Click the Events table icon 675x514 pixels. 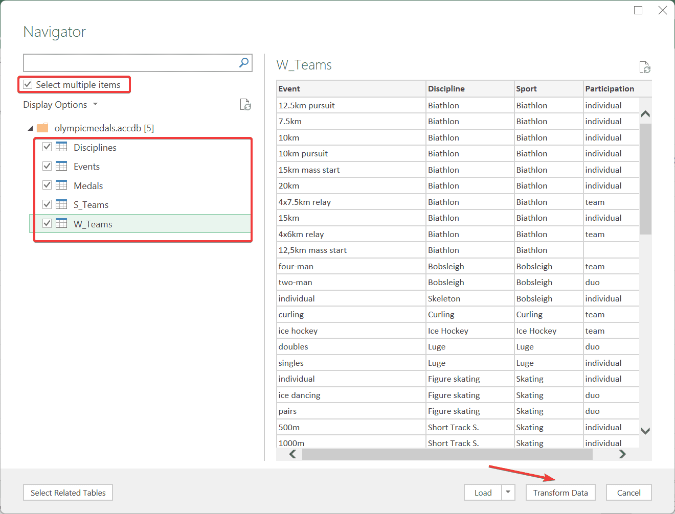(x=61, y=166)
